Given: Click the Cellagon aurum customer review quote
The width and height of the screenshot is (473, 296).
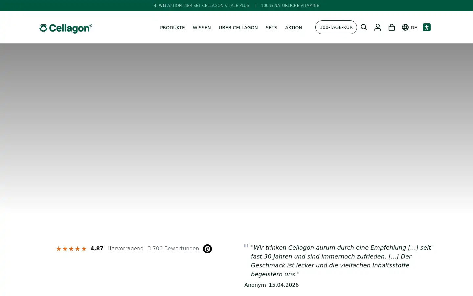Looking at the screenshot, I should click(x=341, y=261).
